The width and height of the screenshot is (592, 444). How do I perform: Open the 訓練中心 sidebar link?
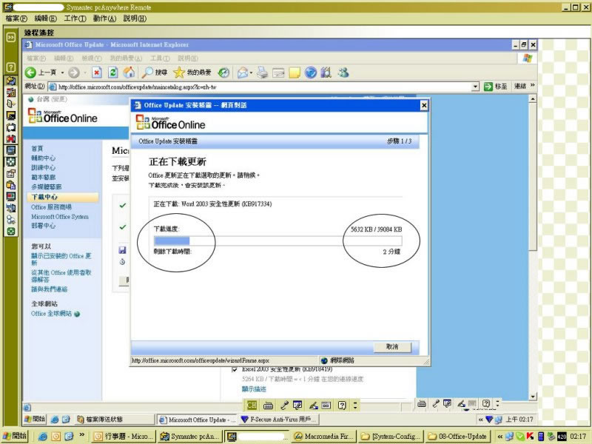(x=43, y=168)
